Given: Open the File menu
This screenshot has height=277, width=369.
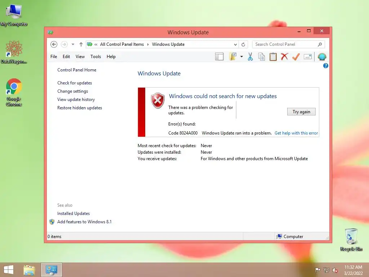Looking at the screenshot, I should pyautogui.click(x=54, y=57).
